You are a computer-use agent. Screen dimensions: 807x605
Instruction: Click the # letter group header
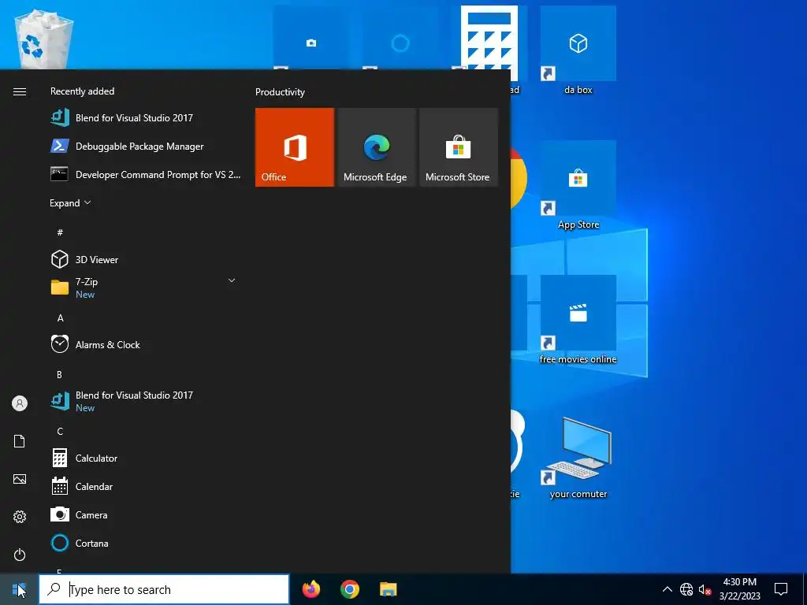point(60,232)
